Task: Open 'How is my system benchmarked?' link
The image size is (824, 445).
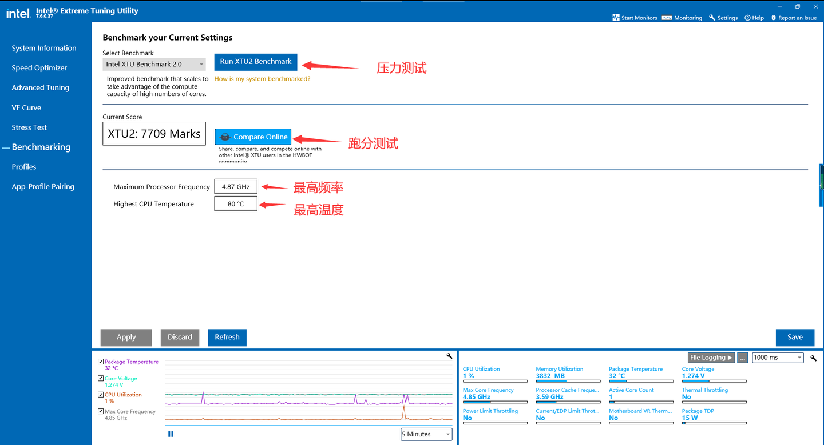Action: [262, 79]
